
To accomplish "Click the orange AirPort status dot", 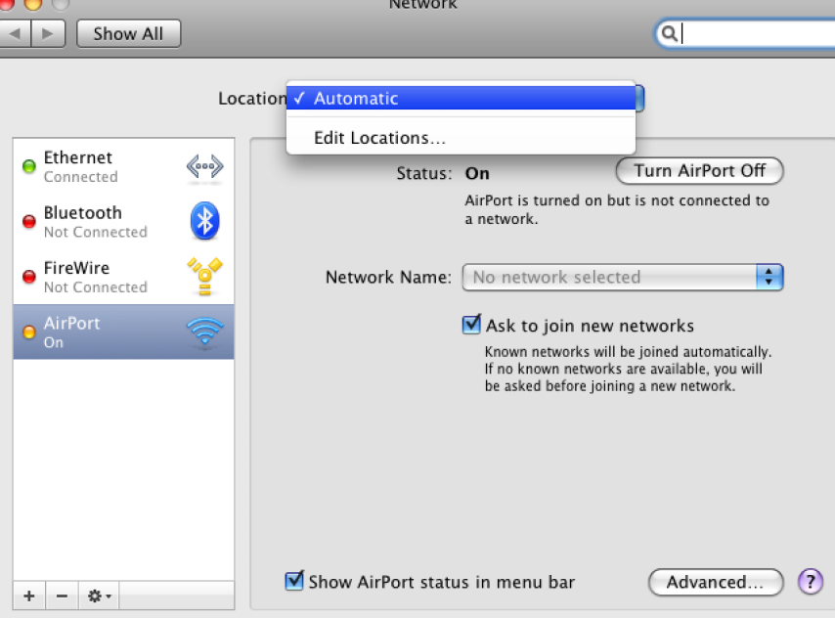I will tap(29, 331).
